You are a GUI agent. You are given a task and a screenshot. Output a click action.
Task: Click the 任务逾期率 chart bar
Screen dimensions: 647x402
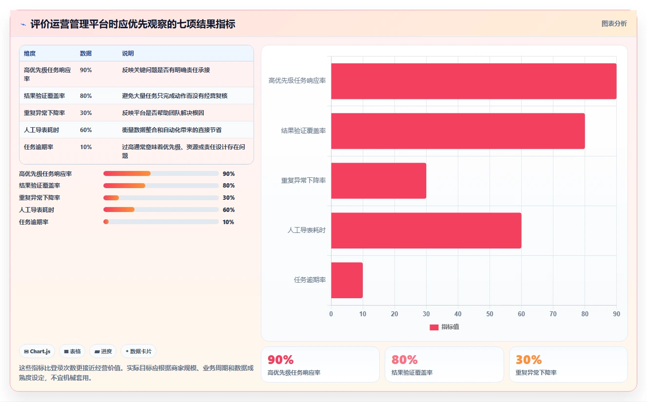pos(347,280)
